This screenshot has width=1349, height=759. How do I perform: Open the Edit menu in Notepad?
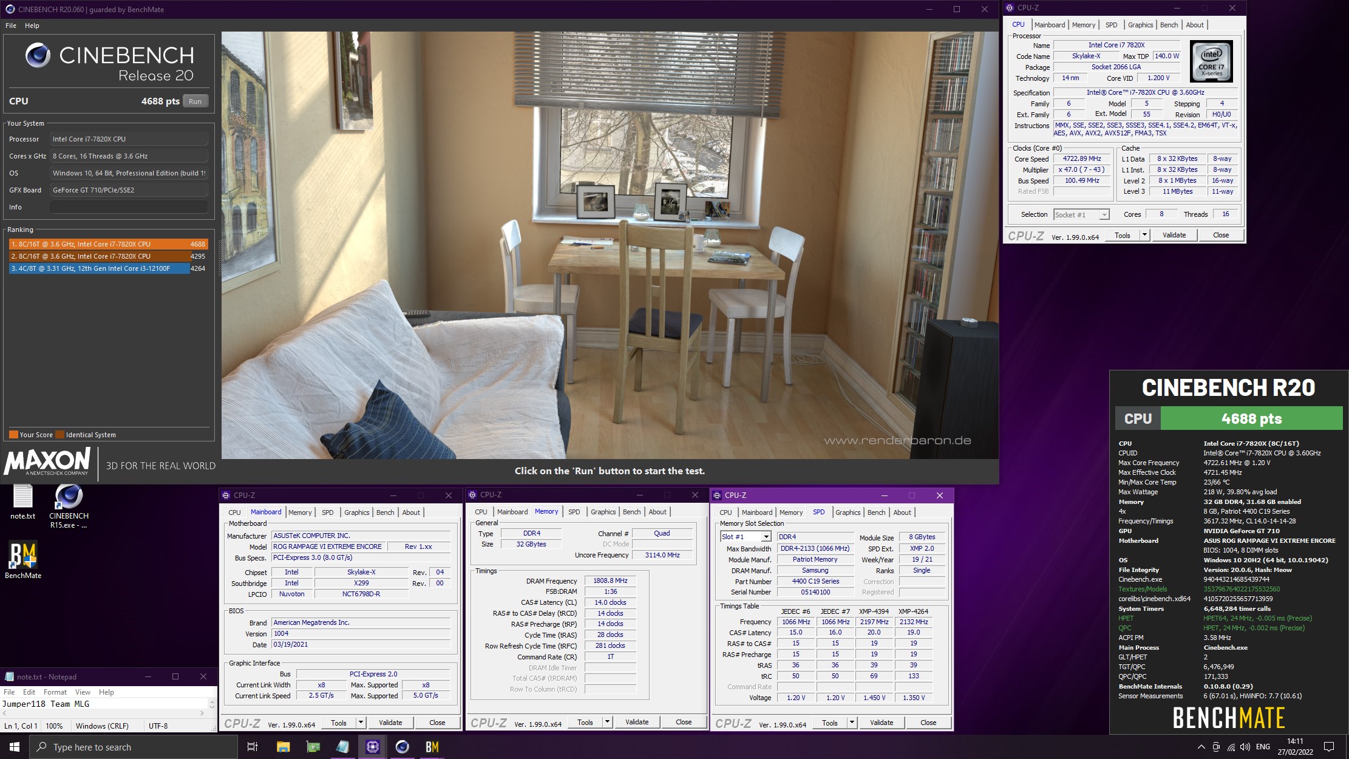tap(29, 692)
